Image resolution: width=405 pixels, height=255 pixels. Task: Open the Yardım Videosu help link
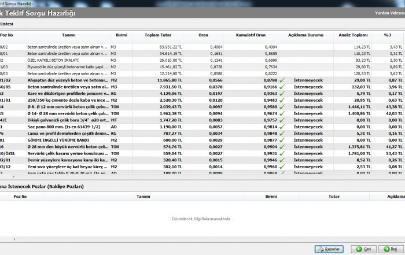click(389, 12)
